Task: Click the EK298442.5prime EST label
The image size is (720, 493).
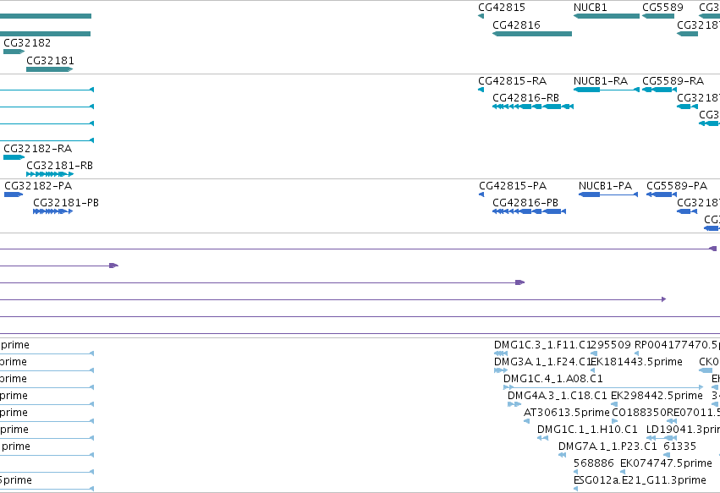Action: tap(657, 396)
